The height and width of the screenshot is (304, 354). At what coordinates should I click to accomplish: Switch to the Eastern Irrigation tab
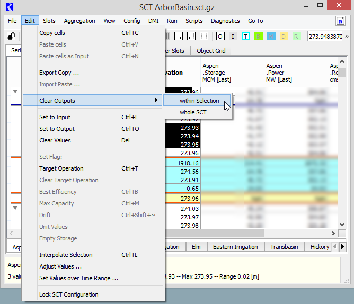pos(235,247)
